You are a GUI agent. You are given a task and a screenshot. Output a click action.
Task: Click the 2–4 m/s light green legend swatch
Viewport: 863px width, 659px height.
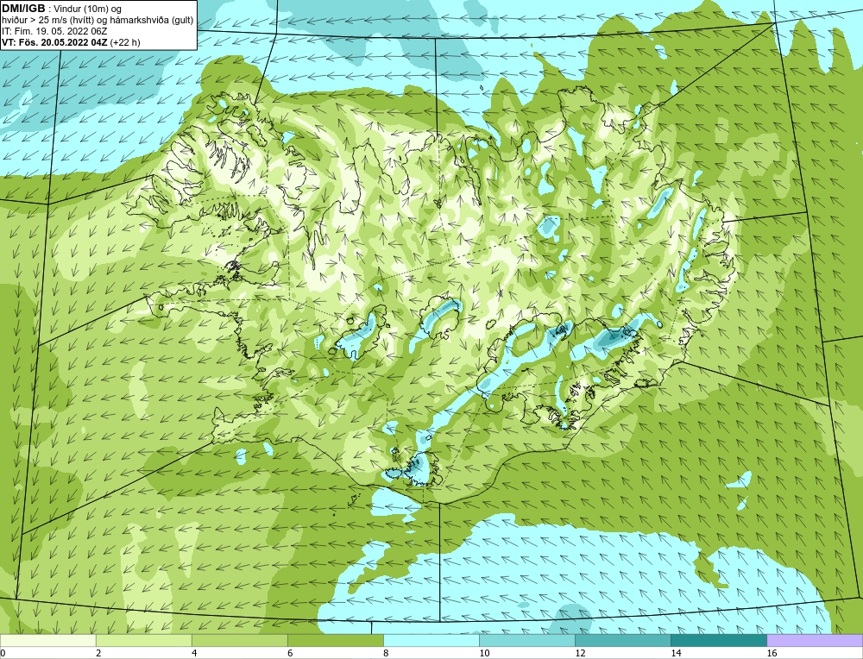[143, 640]
